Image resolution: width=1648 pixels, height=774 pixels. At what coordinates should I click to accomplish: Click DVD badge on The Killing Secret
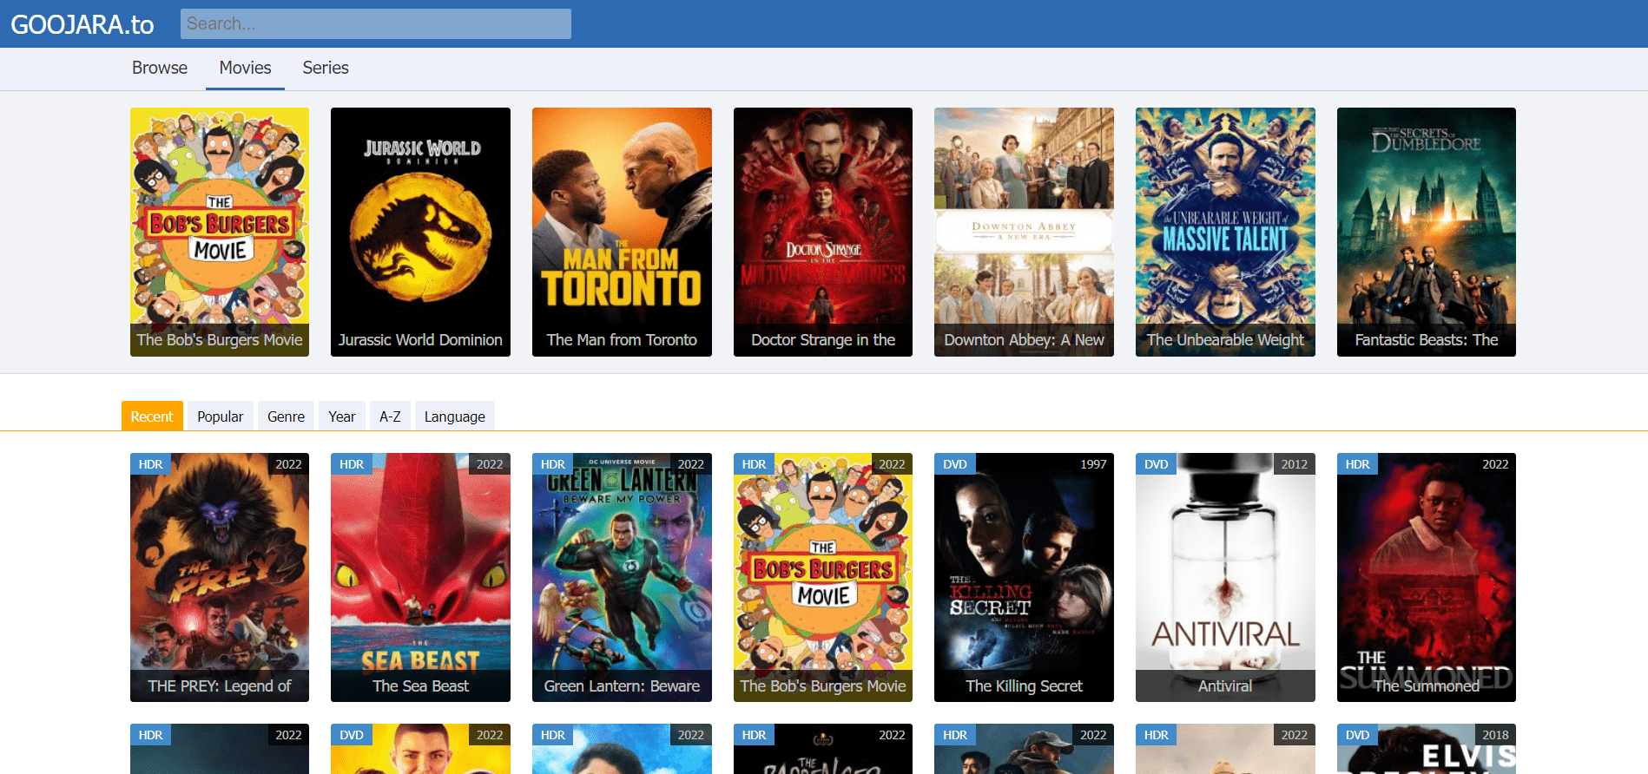tap(955, 464)
